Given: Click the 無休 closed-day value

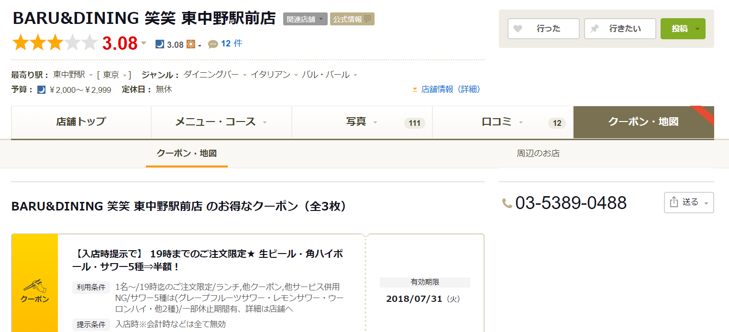Looking at the screenshot, I should click(x=164, y=89).
